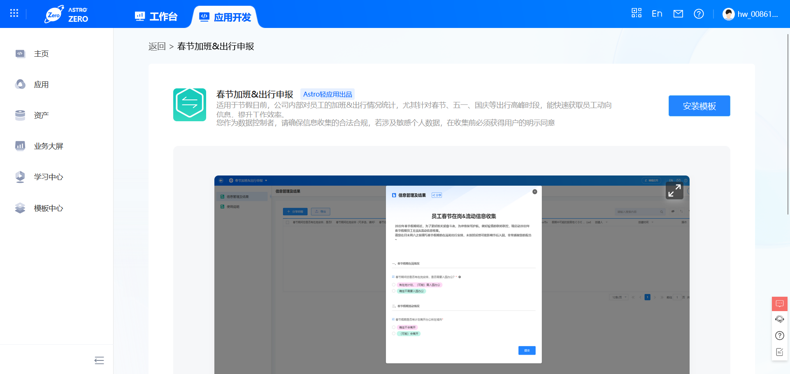Switch to the 工作台 tab
This screenshot has height=374, width=790.
[x=156, y=16]
